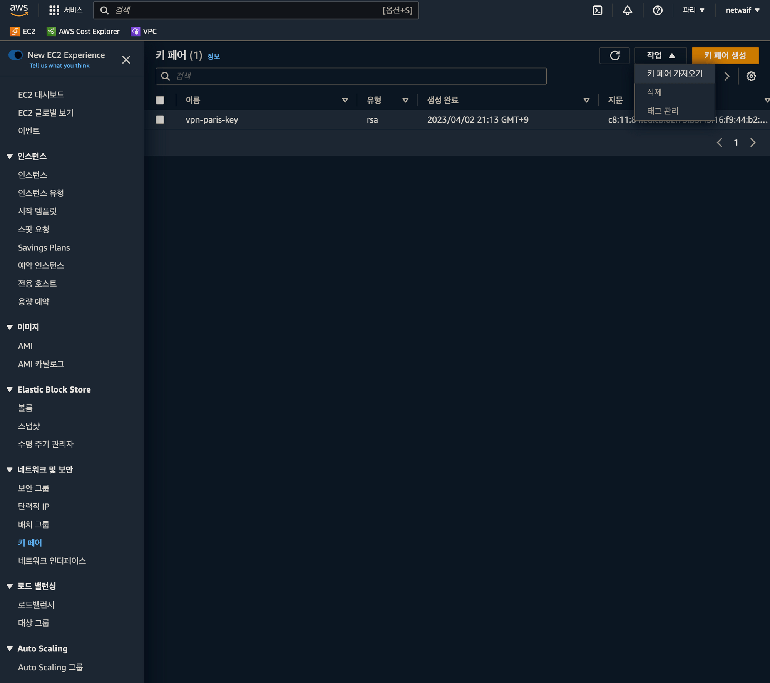Select the vpn-paris-key row checkbox
Viewport: 770px width, 683px height.
[160, 120]
